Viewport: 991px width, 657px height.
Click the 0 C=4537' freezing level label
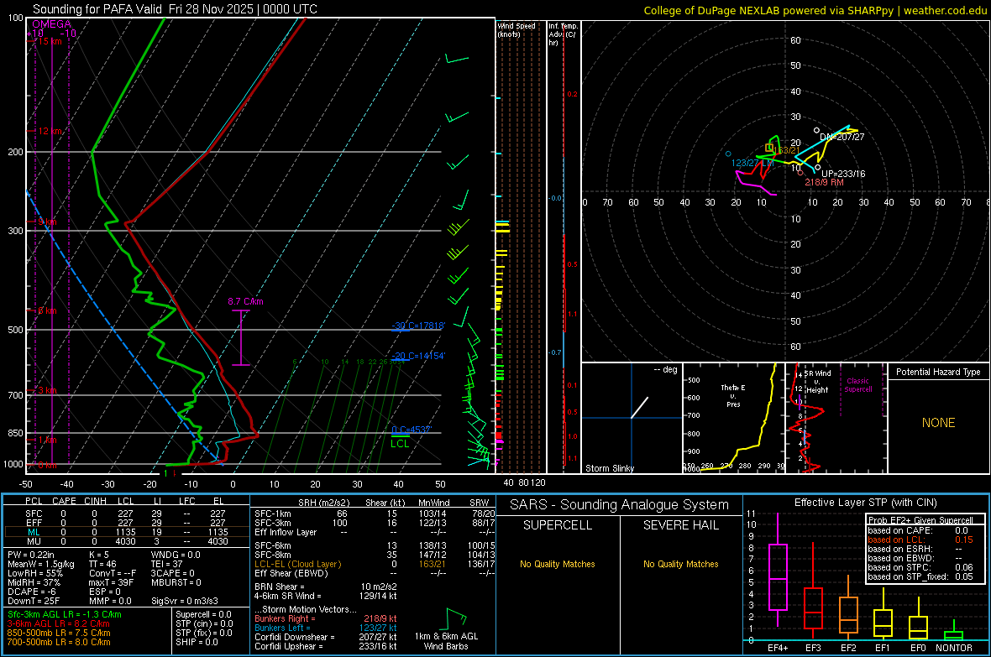tap(412, 430)
